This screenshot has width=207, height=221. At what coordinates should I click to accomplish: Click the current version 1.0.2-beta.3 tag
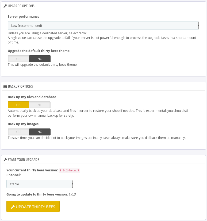pyautogui.click(x=69, y=170)
